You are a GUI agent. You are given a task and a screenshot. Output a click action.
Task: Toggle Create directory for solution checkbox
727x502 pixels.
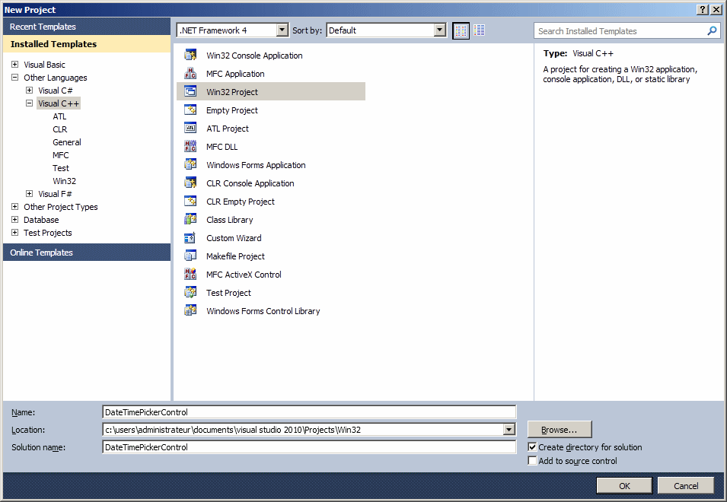pyautogui.click(x=532, y=447)
